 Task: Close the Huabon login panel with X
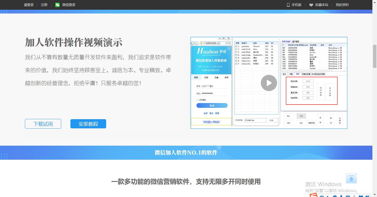(x=229, y=48)
